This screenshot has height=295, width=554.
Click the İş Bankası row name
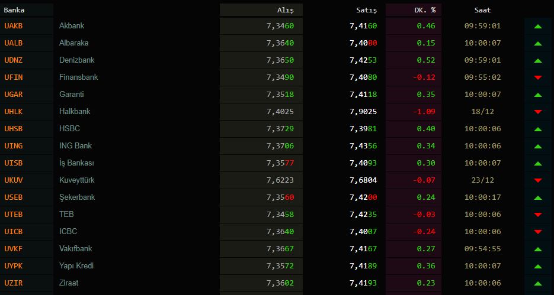coord(76,163)
